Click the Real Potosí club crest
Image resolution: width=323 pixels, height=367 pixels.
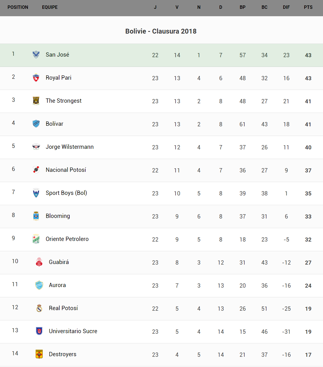coord(39,308)
